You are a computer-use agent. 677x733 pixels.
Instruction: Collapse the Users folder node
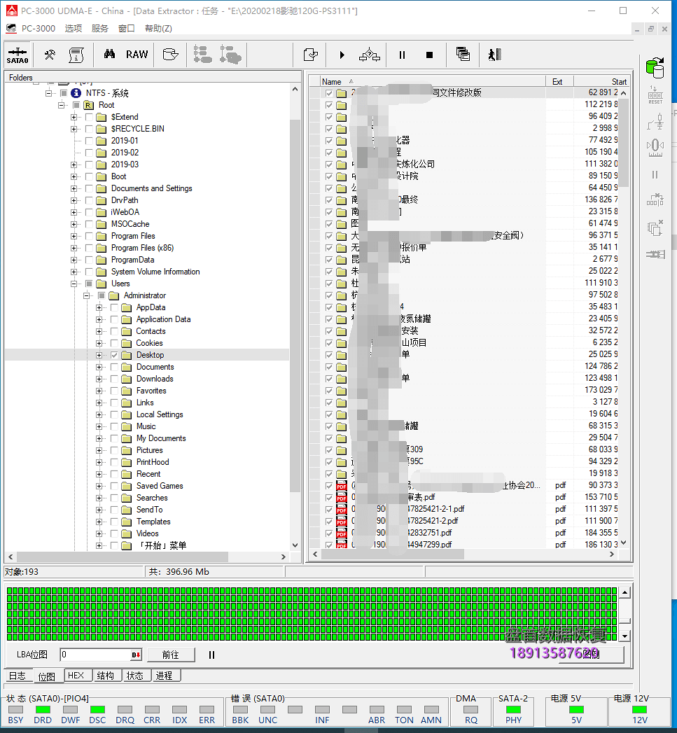point(74,284)
